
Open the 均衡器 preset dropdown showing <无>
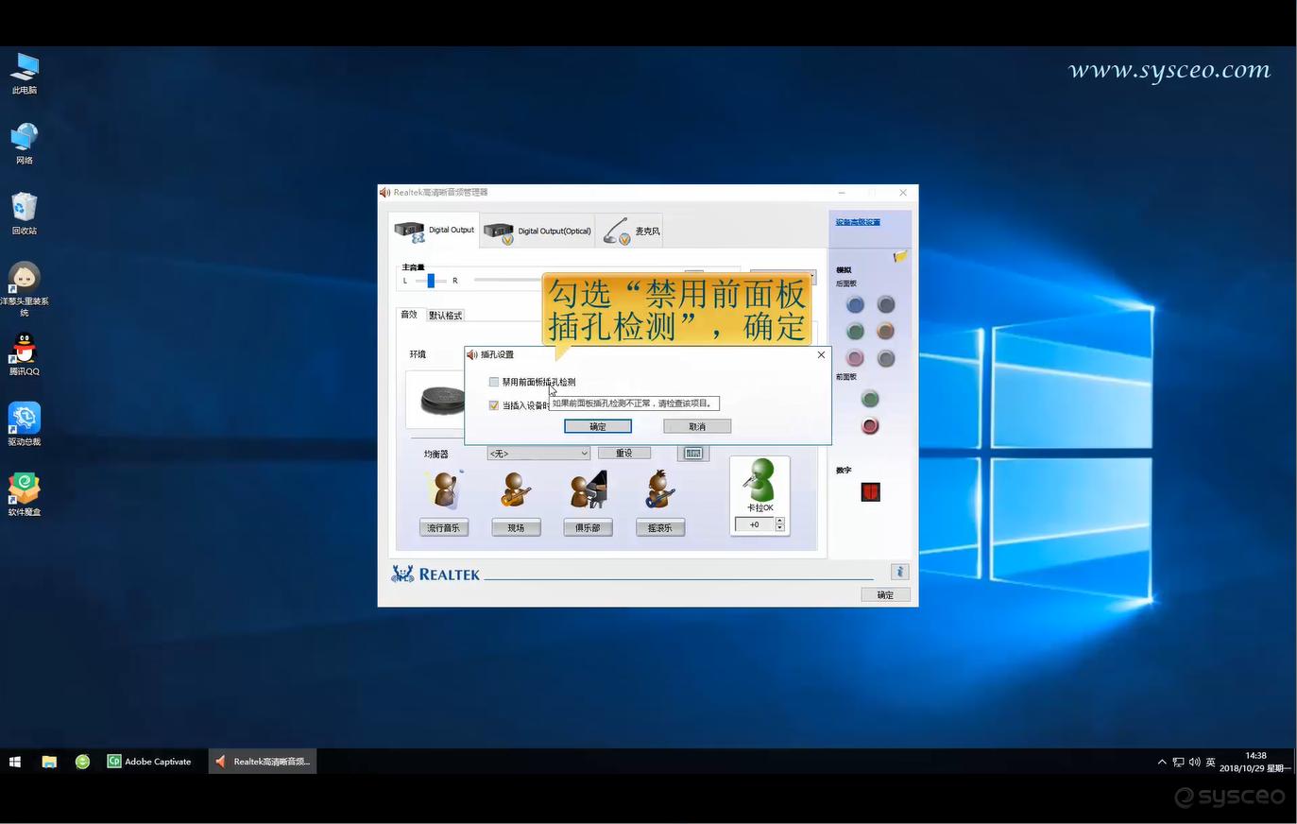click(537, 453)
